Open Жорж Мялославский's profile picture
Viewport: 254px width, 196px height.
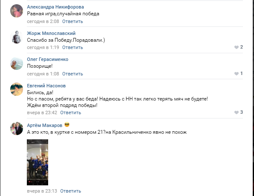tap(17, 37)
